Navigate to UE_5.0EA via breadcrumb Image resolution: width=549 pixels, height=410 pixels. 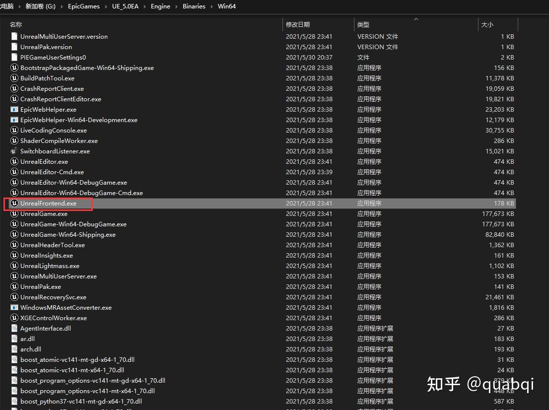pyautogui.click(x=125, y=6)
